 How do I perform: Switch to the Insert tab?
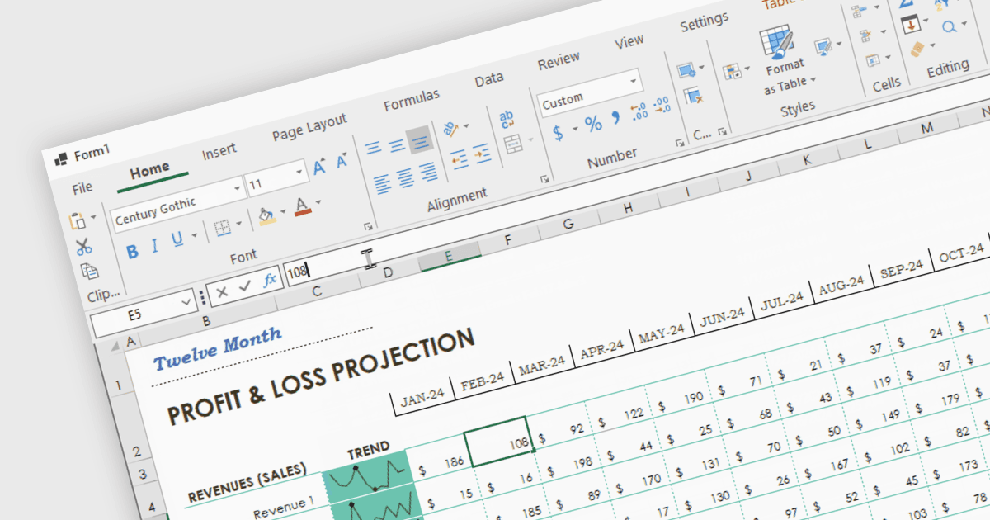click(219, 150)
